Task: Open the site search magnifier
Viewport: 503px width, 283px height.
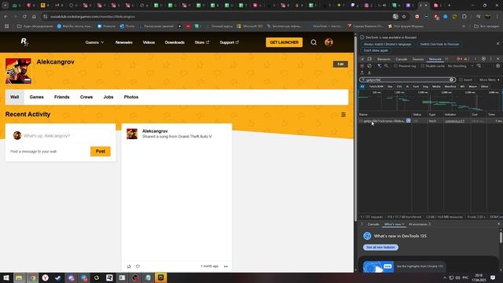Action: 314,42
